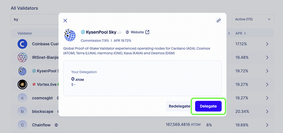This screenshot has width=283, height=133.
Task: Click the globe icon next to Chainflow
Action: click(56, 125)
